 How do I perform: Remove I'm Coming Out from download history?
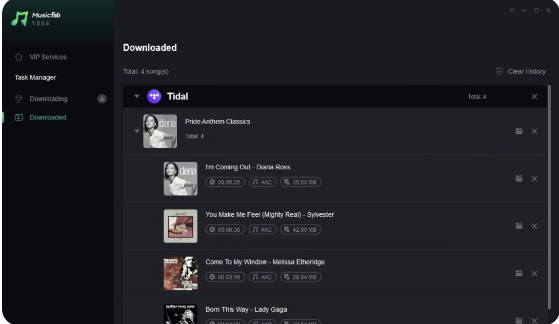click(x=534, y=178)
